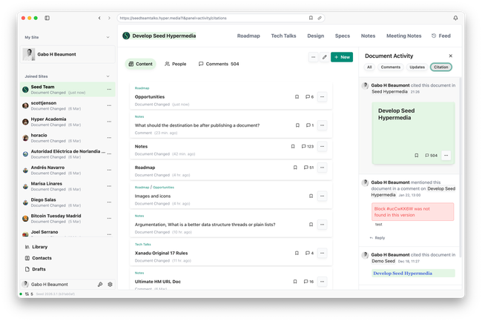Open options menu for Xanadu Original 17 Rules

coord(323,253)
